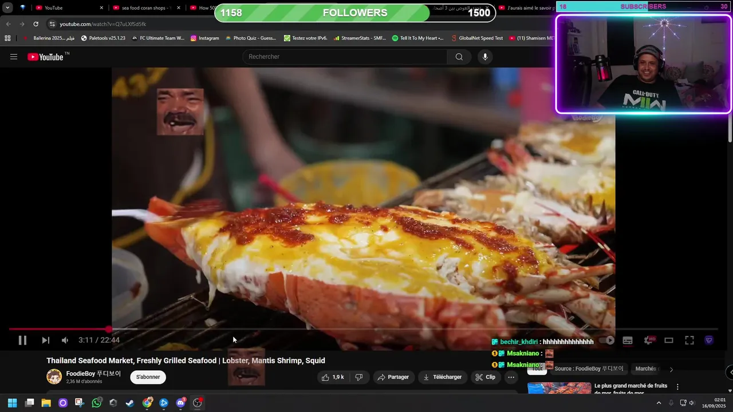Open the FC Ultimate Team bookmark
This screenshot has width=733, height=412.
tap(158, 38)
